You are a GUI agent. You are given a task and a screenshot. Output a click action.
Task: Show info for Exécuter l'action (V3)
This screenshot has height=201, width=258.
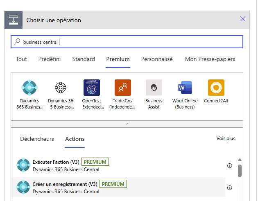229,166
